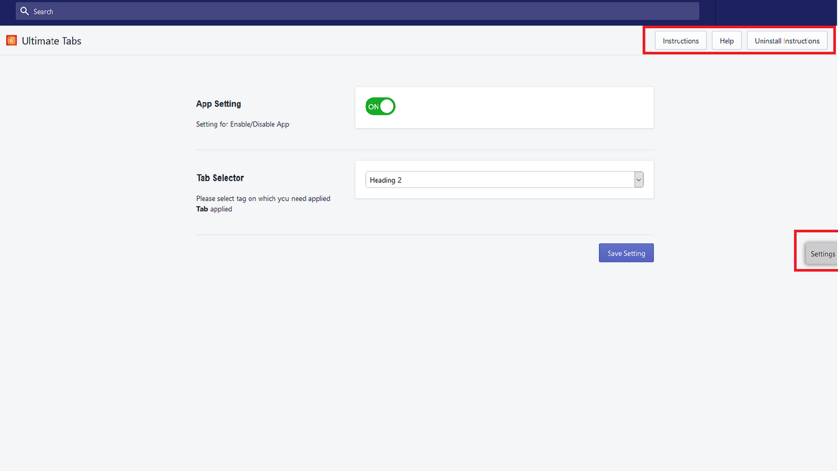Click the Ultimate Tabs app logo icon
The height and width of the screenshot is (471, 838).
coord(11,40)
